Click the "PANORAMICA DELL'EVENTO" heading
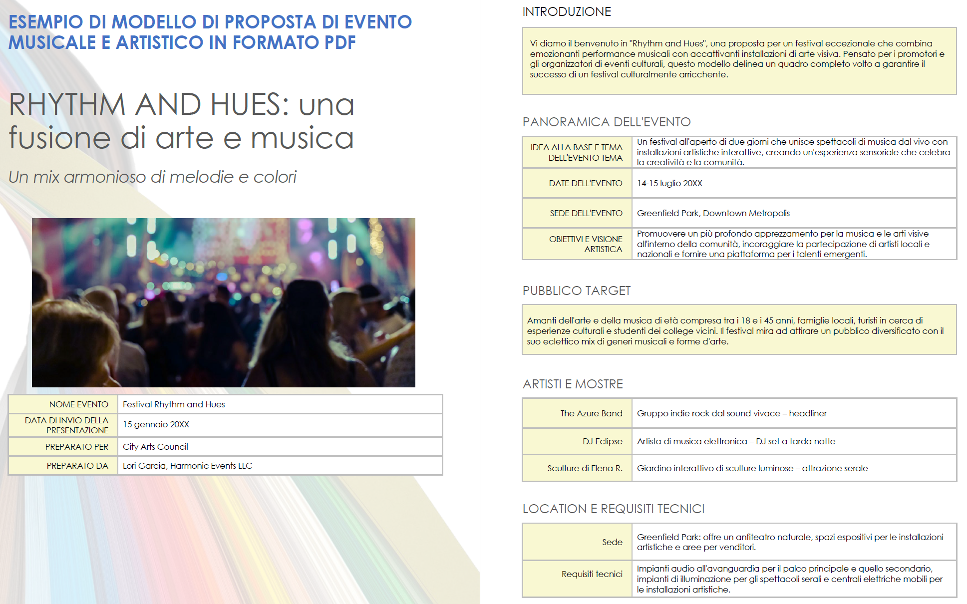 coord(607,122)
